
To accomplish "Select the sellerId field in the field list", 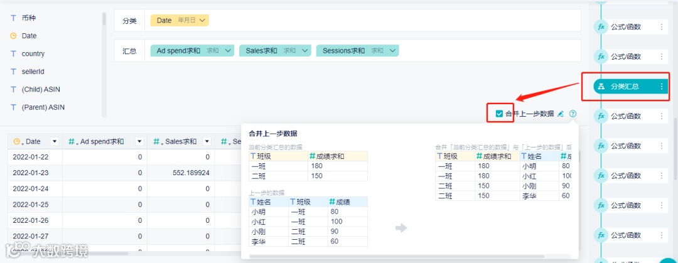I will click(33, 72).
